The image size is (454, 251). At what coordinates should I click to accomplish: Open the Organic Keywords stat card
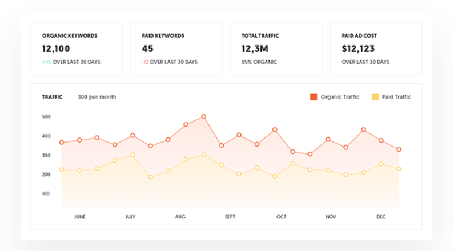(77, 48)
